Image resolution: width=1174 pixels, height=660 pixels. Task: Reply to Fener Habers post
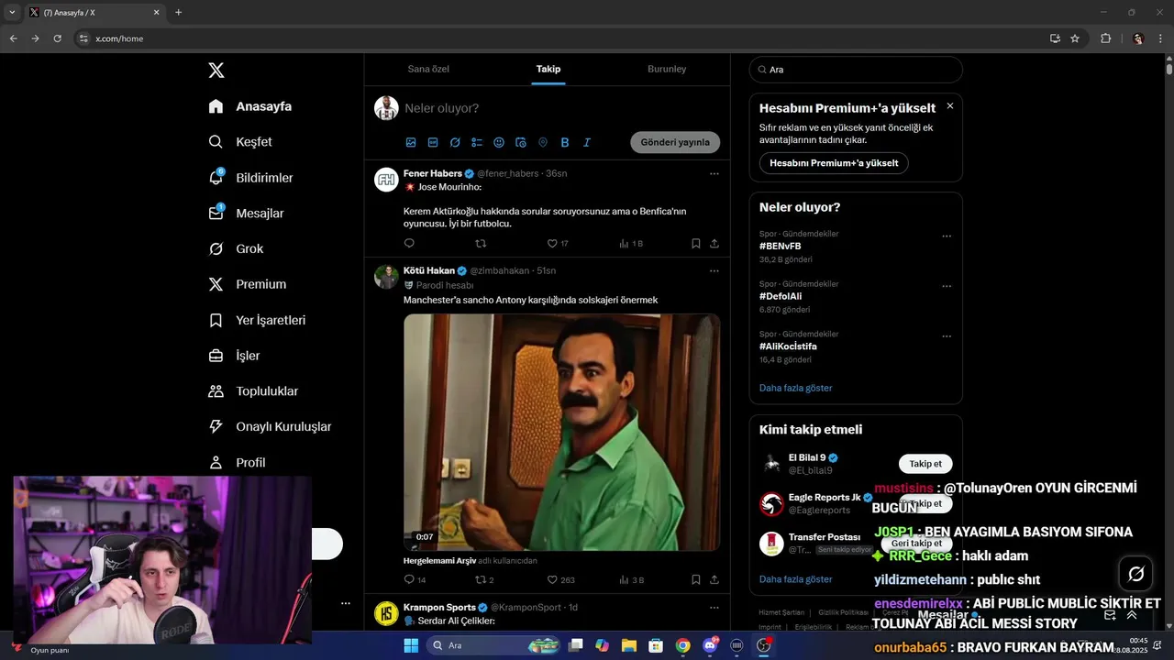(x=409, y=244)
